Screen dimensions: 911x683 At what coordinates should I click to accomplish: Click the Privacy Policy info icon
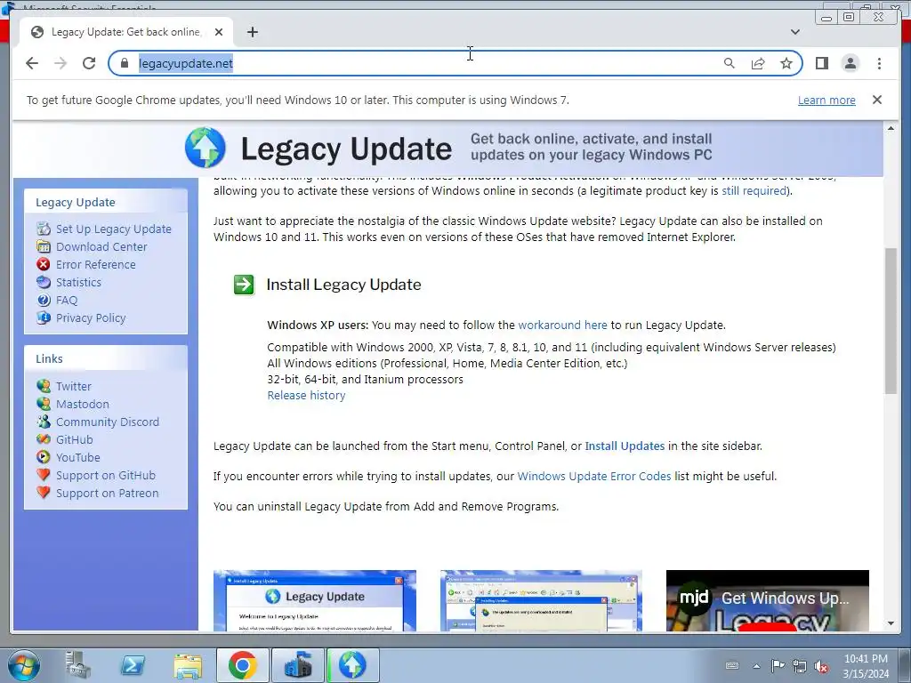pos(44,317)
